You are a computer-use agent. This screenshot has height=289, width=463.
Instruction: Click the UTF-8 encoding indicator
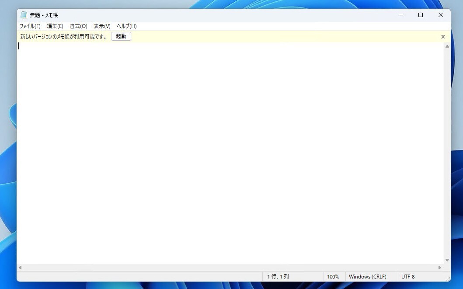click(x=407, y=277)
